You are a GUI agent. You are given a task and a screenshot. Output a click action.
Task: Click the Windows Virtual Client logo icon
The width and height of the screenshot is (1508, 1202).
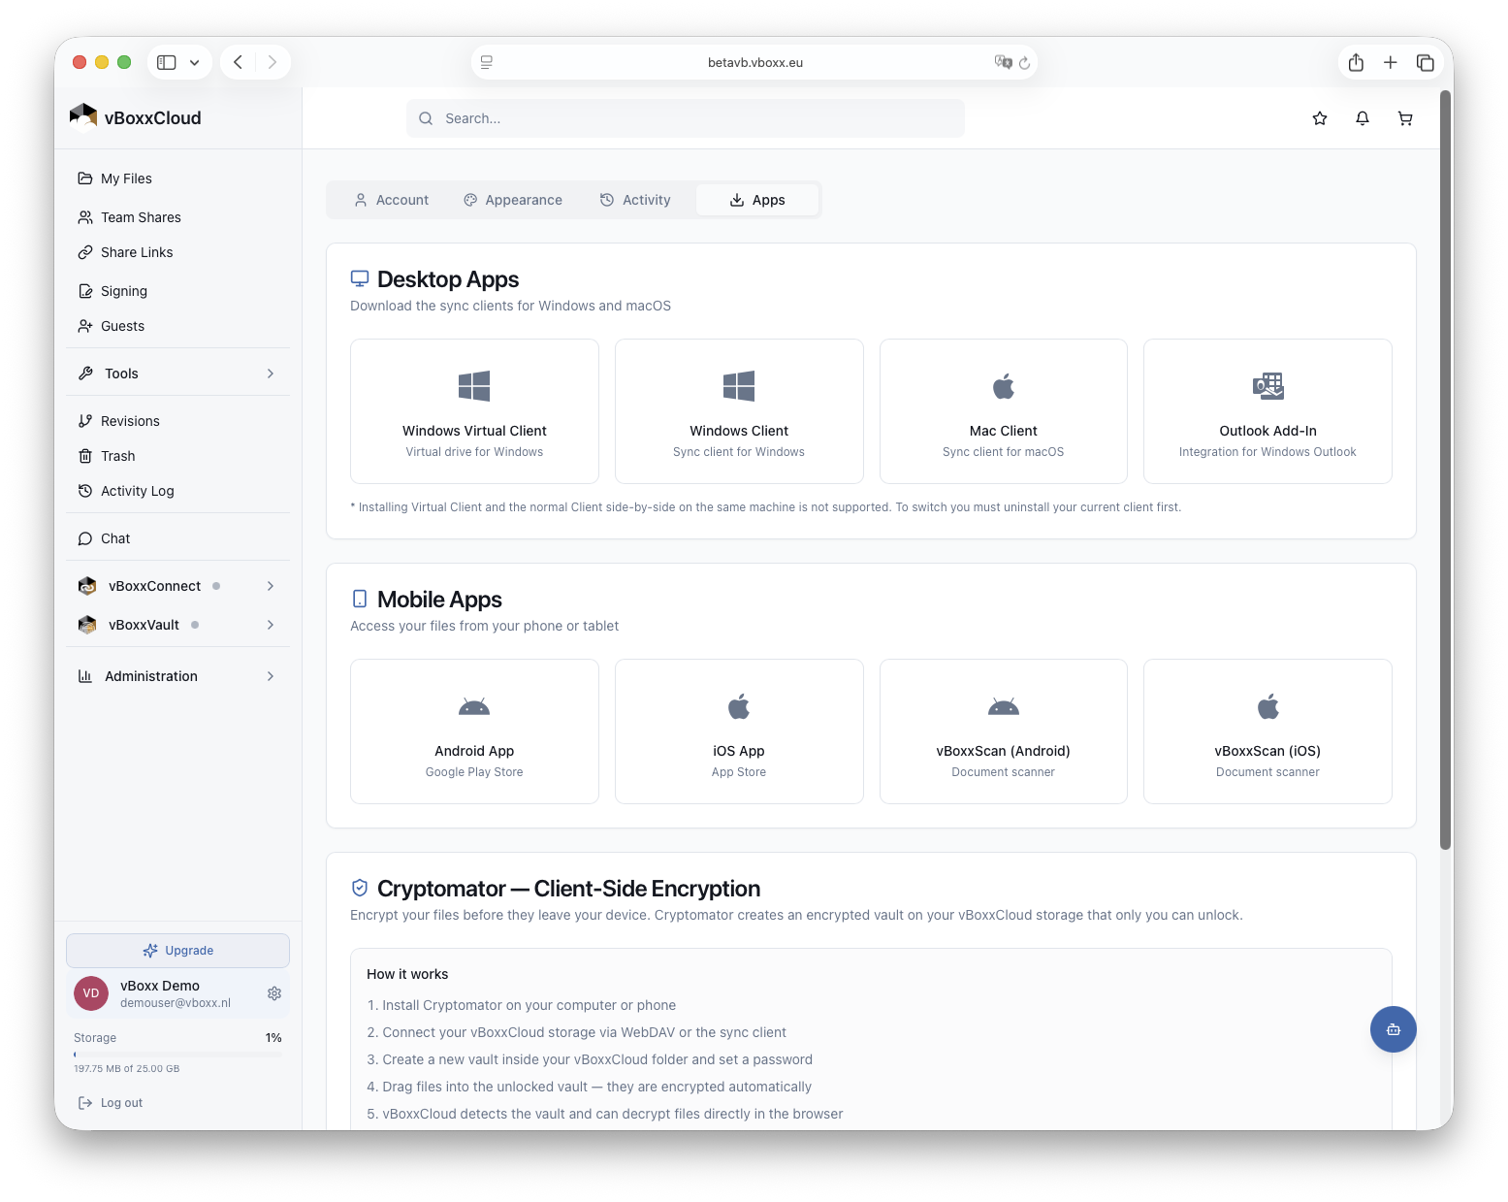click(x=474, y=386)
